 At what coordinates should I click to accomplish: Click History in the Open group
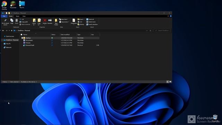coord(81,24)
